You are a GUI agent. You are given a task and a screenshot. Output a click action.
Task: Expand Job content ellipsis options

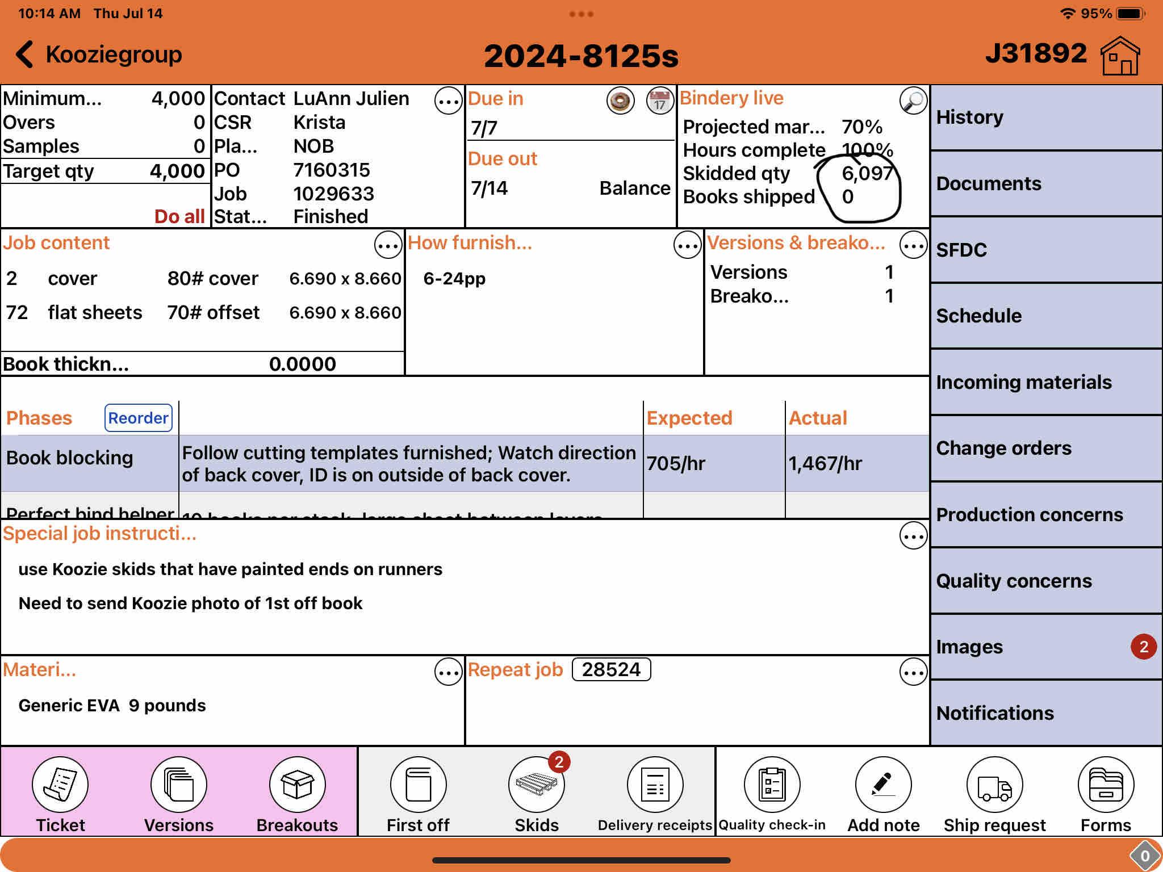[388, 245]
